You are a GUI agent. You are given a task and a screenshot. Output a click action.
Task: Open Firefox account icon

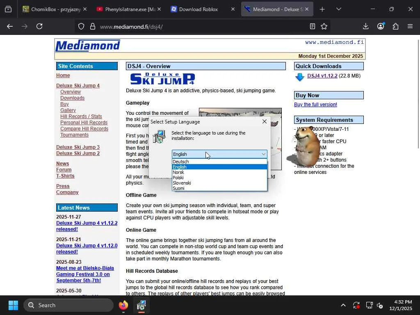(x=381, y=26)
